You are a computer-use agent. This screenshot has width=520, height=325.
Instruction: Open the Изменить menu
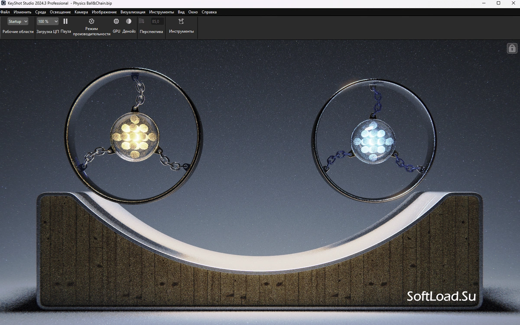click(23, 12)
